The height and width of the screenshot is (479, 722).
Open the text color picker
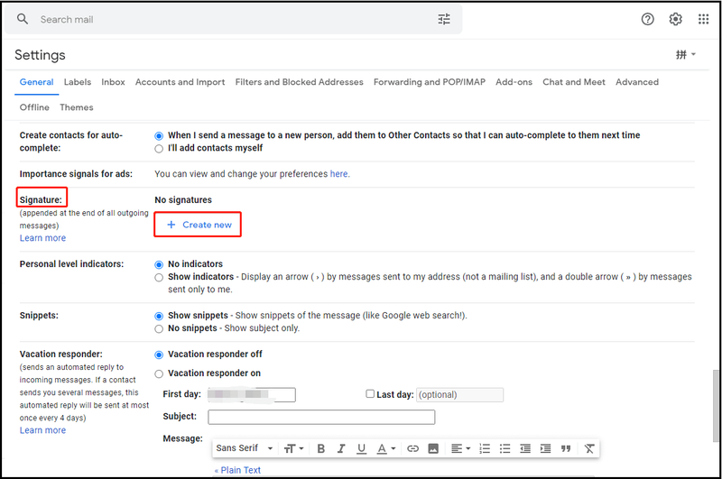pyautogui.click(x=386, y=448)
